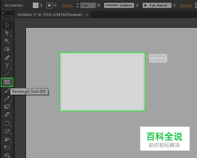
Task: Click the Stroke panel link
Action: coord(67,5)
